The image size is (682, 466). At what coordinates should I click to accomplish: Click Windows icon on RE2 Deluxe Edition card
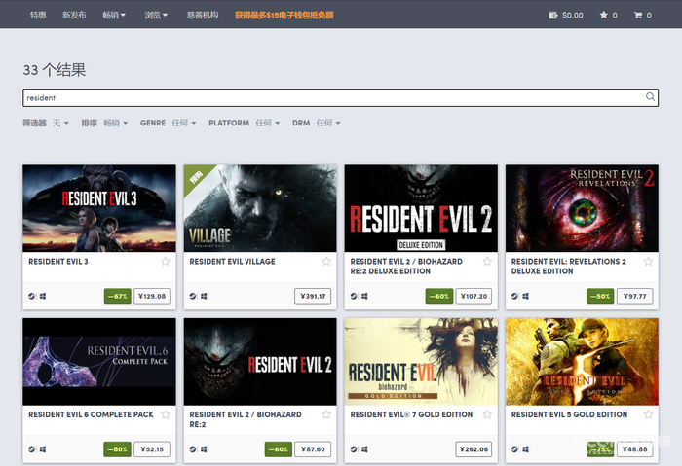tap(364, 296)
